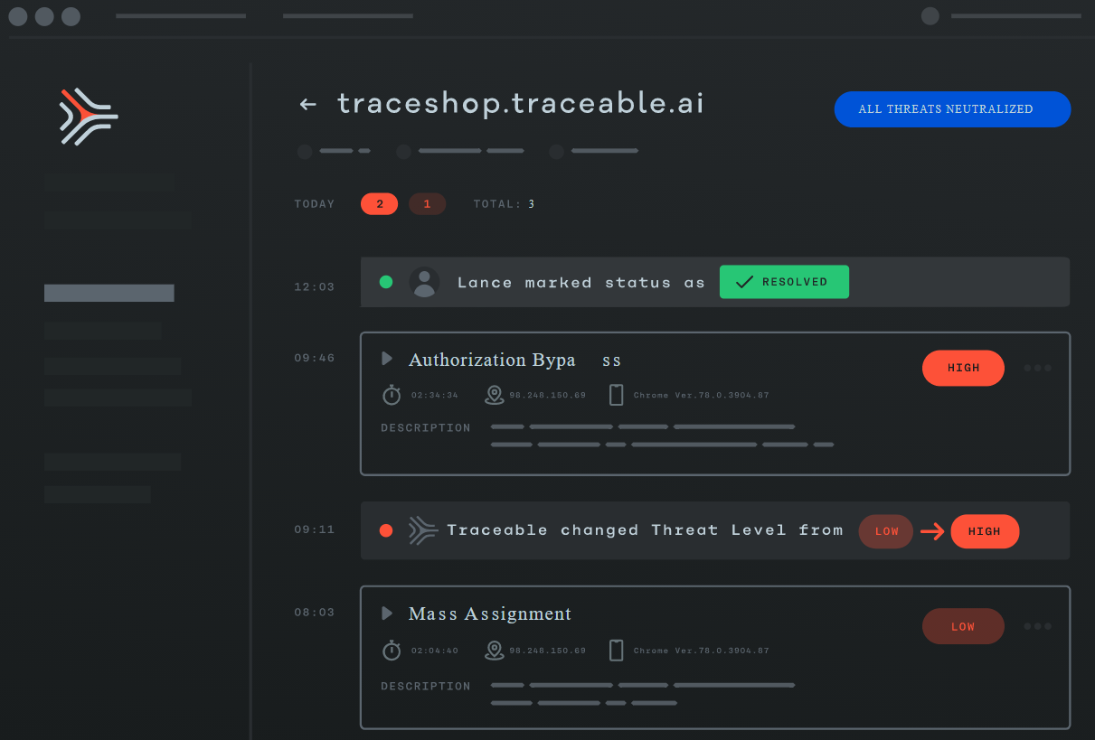Click the bright red badge showing 2
This screenshot has width=1095, height=740.
coord(380,204)
